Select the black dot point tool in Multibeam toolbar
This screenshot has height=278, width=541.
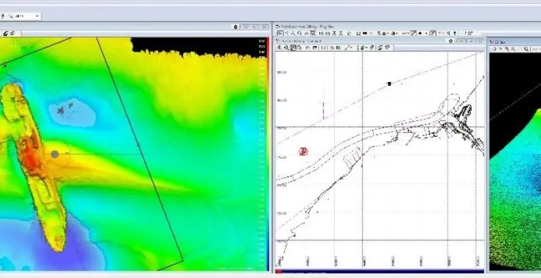tap(420, 33)
